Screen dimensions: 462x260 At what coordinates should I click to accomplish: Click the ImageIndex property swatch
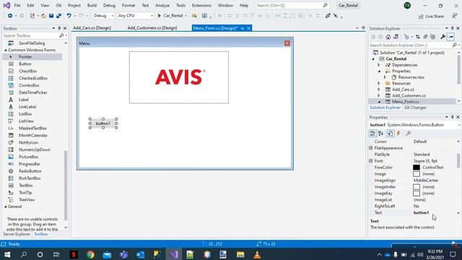coord(417,187)
